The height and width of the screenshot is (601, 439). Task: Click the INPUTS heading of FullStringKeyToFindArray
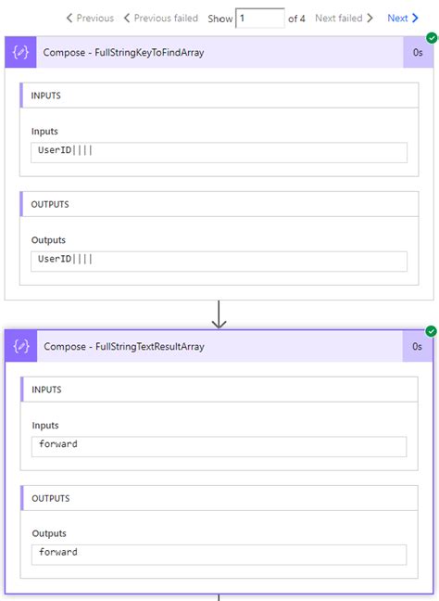[46, 96]
